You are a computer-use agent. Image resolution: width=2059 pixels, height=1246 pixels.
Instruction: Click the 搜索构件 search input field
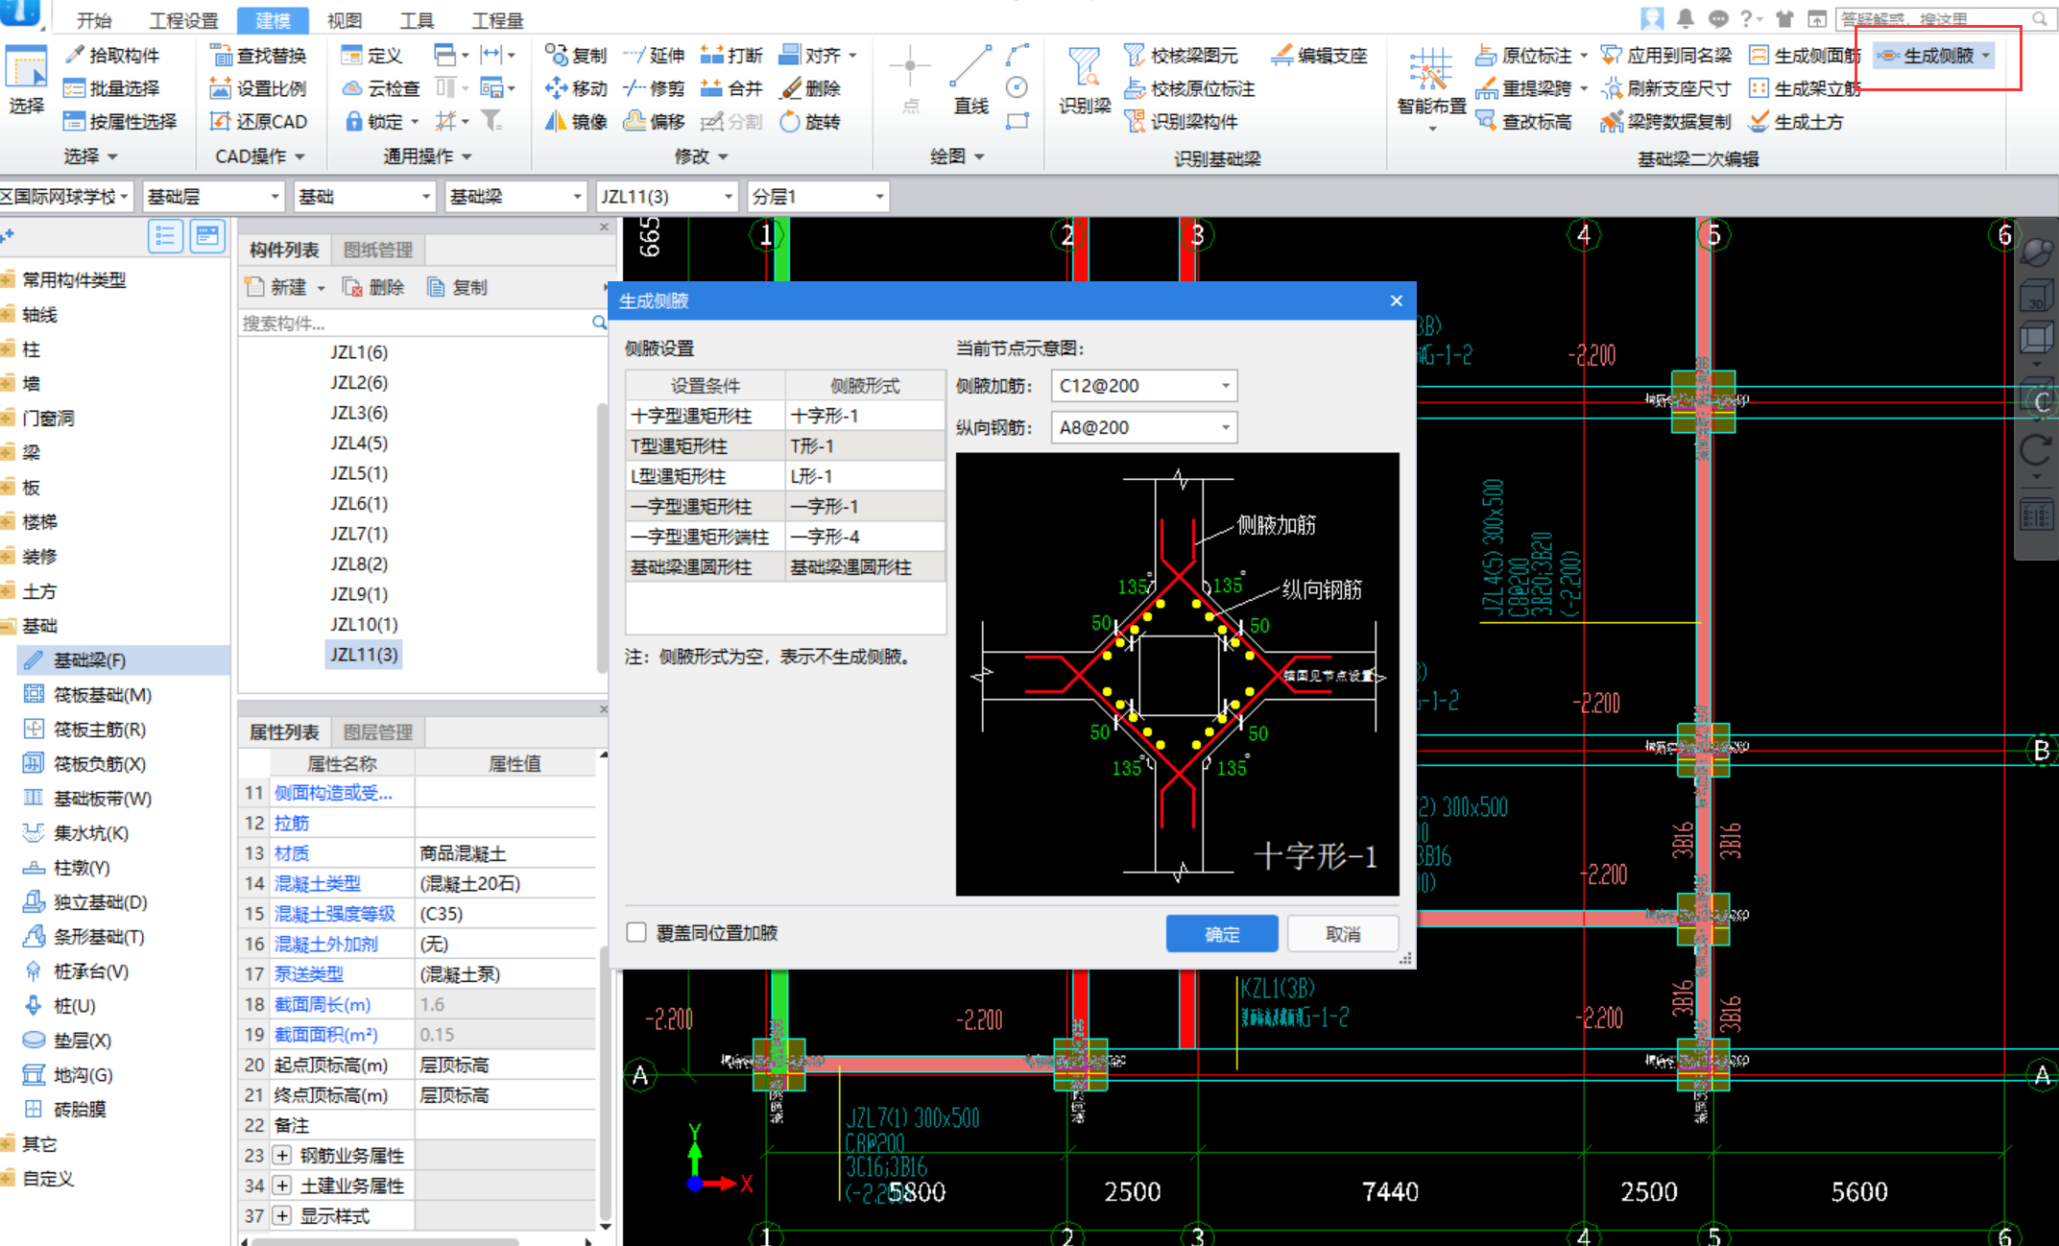pyautogui.click(x=413, y=323)
